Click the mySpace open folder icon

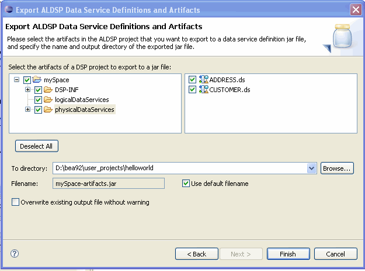pos(37,79)
